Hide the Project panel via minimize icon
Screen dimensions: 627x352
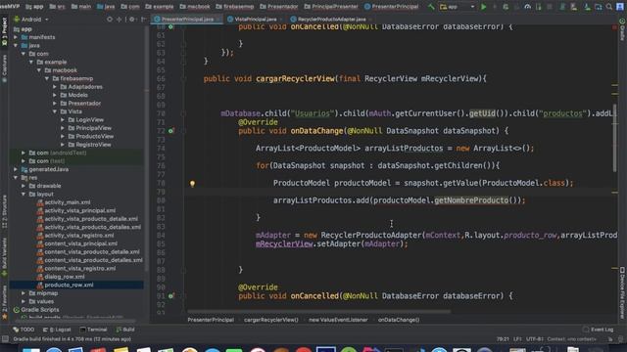pyautogui.click(x=143, y=20)
